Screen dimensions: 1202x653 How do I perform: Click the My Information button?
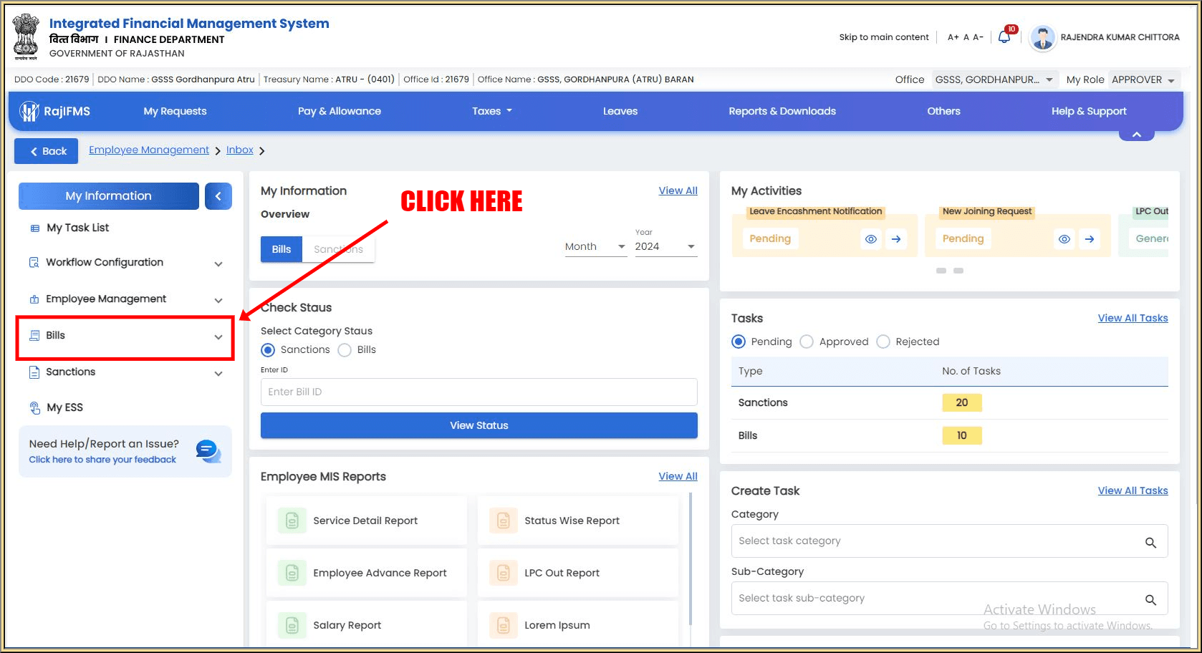click(x=109, y=196)
